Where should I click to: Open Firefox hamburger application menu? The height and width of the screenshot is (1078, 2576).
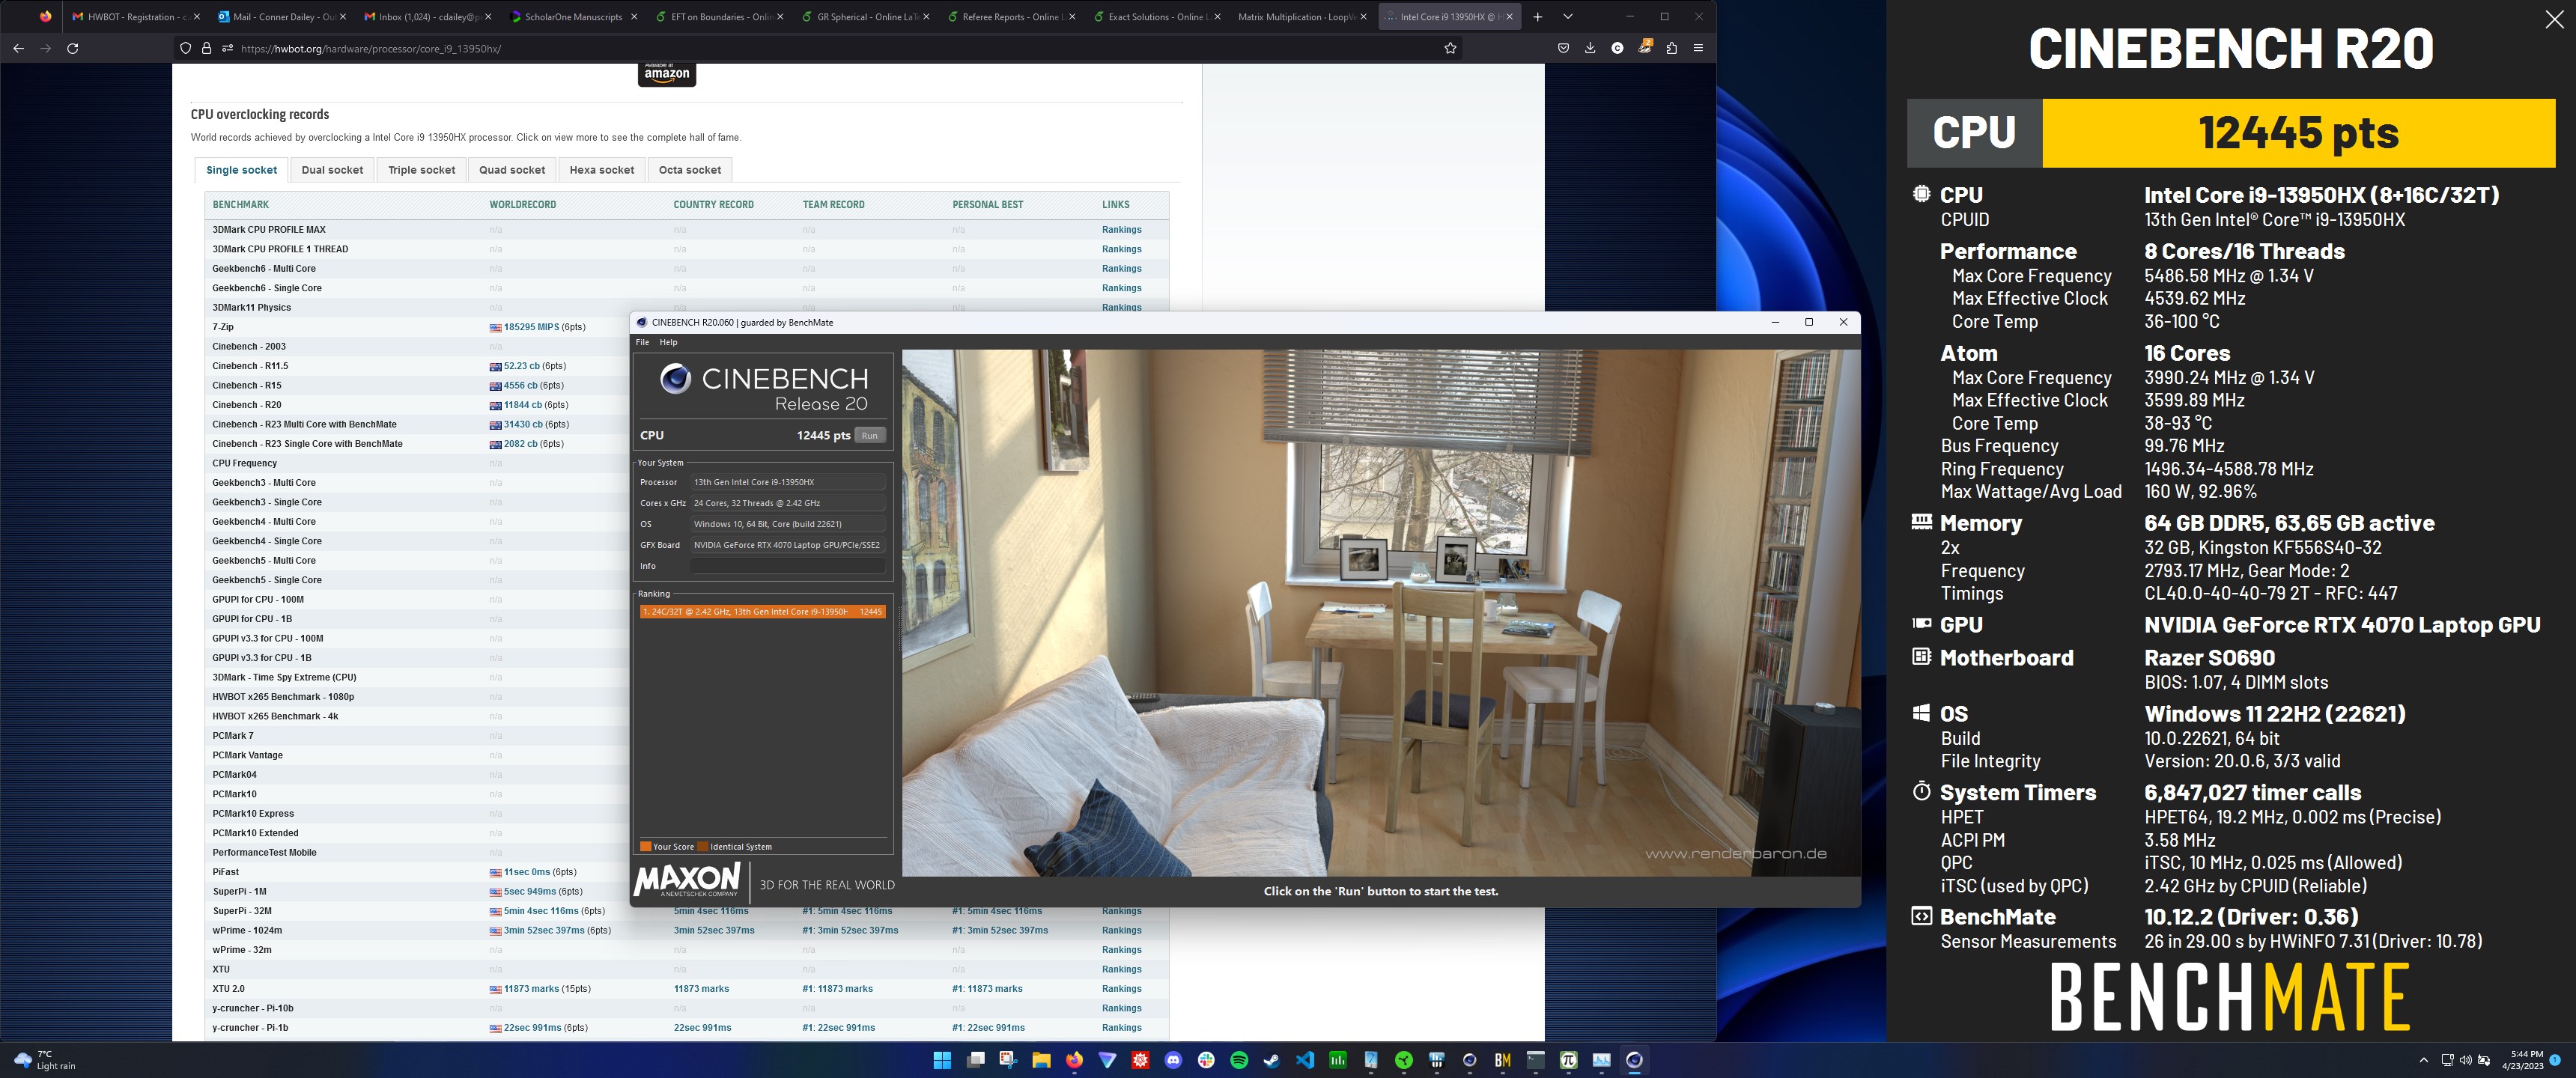tap(1698, 48)
